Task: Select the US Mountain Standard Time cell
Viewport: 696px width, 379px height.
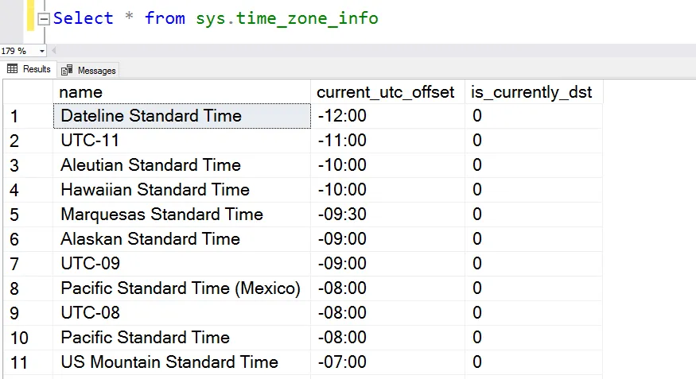Action: click(182, 362)
